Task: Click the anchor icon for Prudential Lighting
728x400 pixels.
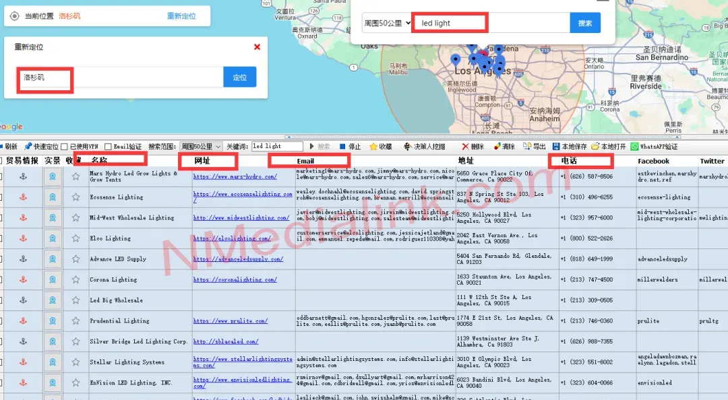Action: tap(23, 321)
